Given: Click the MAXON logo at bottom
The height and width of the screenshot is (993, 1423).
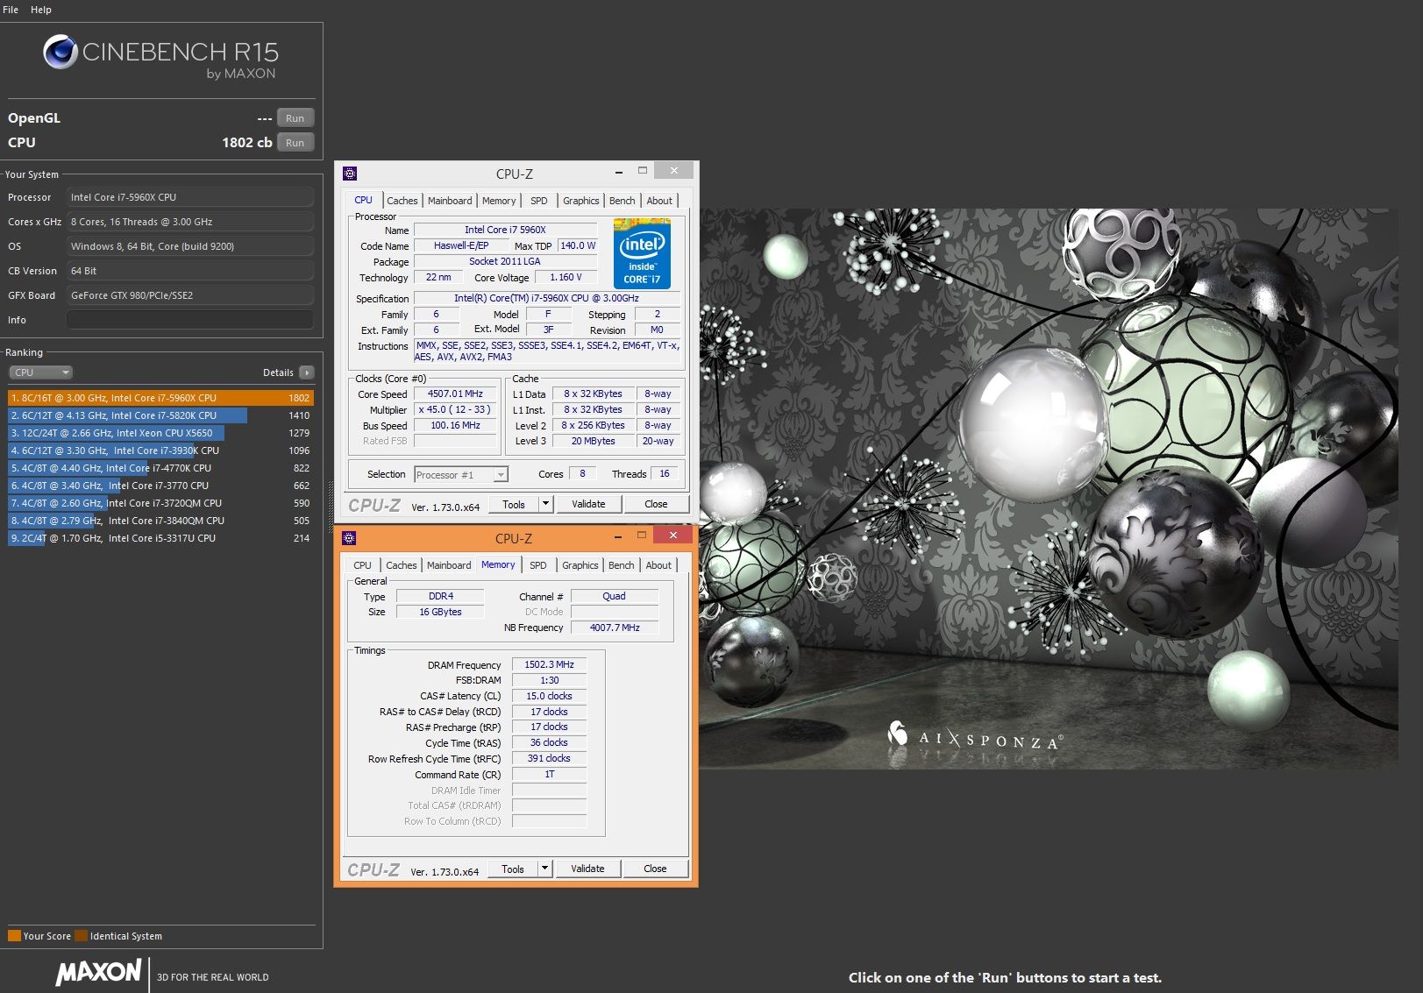Looking at the screenshot, I should click(x=98, y=972).
